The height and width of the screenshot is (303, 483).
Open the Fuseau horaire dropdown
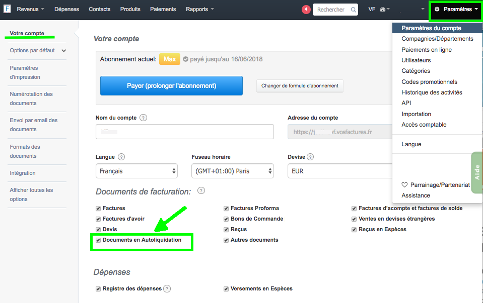[x=232, y=171]
